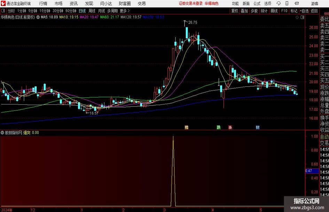The height and width of the screenshot is (212, 329).
Task: Click the diamond icon at chart top-right
Action: click(x=297, y=17)
